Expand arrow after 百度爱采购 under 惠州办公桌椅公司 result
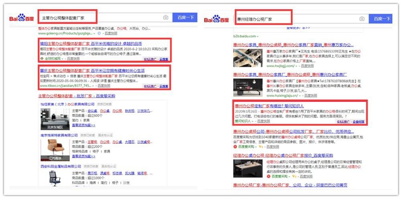402x199 pixels. coord(256,147)
